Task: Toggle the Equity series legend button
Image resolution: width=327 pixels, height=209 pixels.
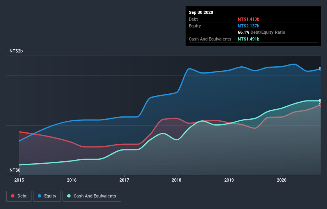Action: click(47, 196)
